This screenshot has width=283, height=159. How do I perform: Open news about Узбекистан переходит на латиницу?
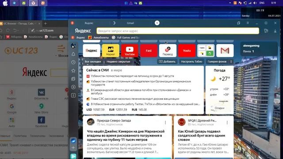point(133,76)
